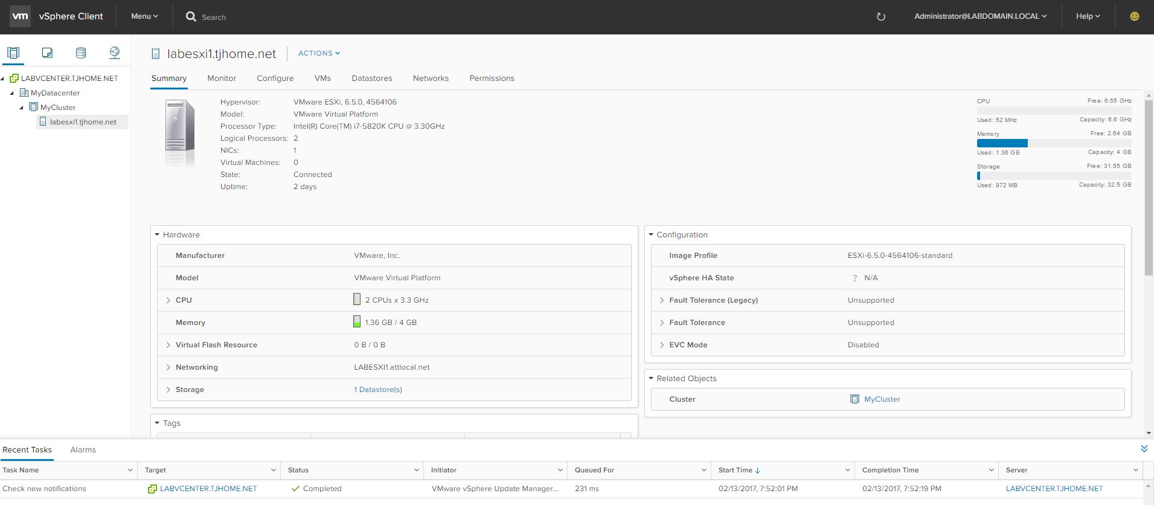Collapse the Hardware panel
Viewport: 1154px width, 505px height.
[157, 234]
